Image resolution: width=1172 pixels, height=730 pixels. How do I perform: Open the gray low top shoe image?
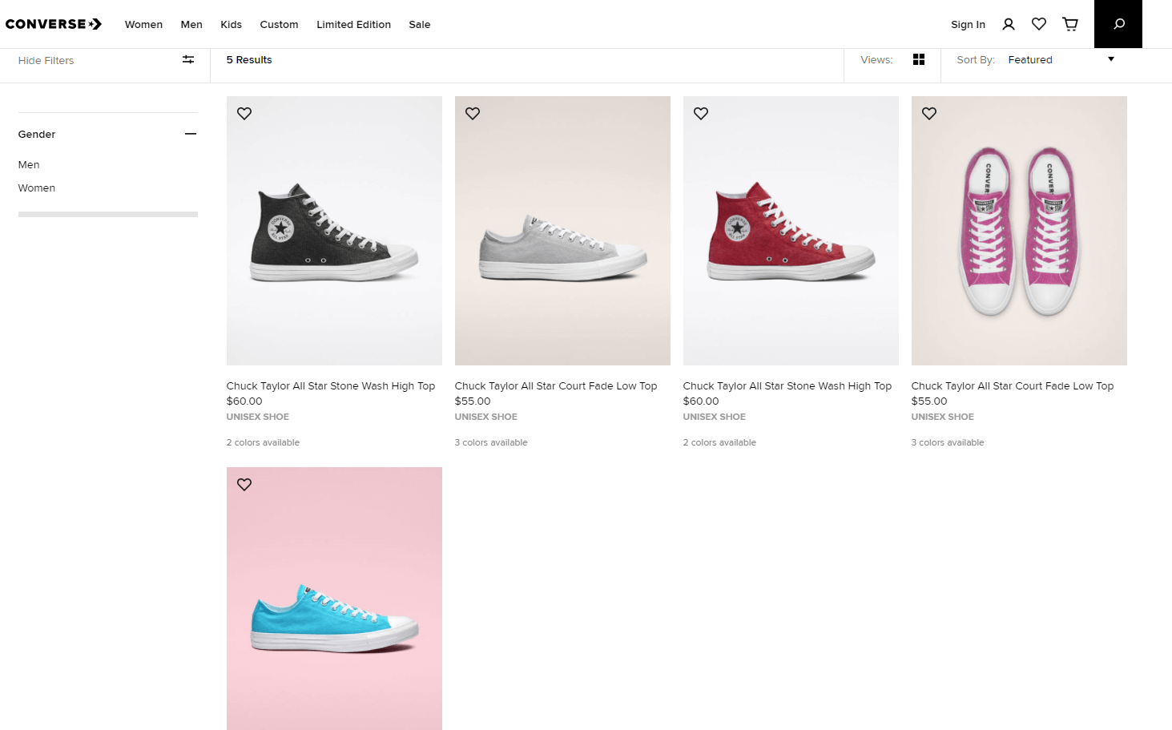point(562,231)
